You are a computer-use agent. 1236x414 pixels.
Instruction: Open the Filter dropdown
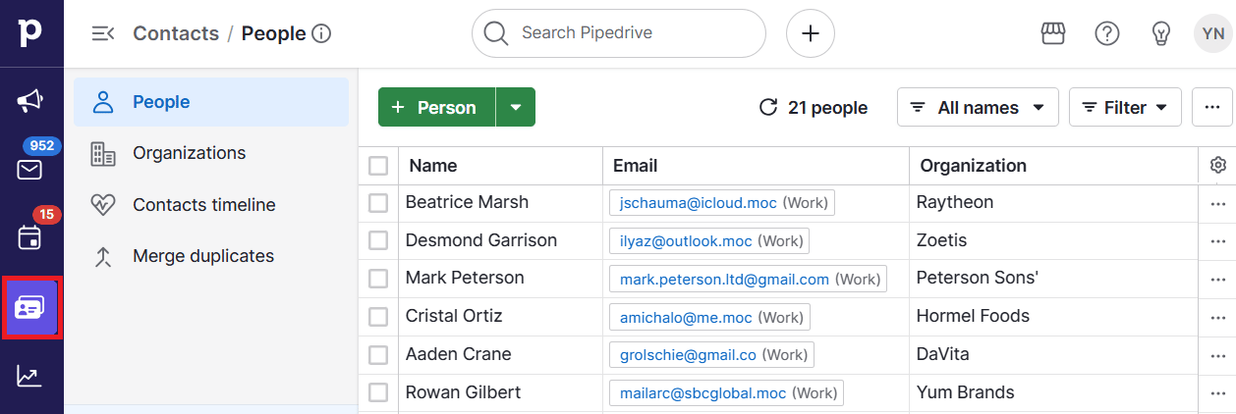point(1124,107)
